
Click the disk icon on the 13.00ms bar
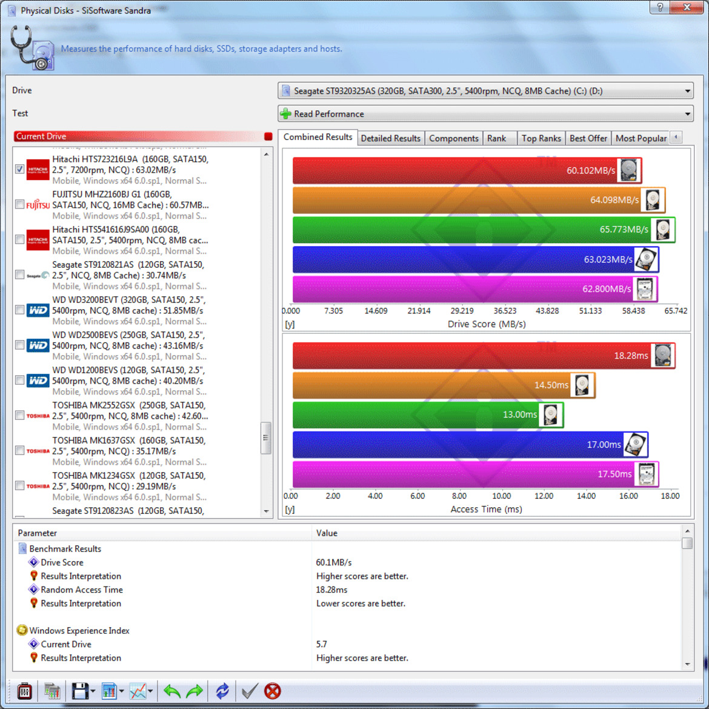click(550, 415)
